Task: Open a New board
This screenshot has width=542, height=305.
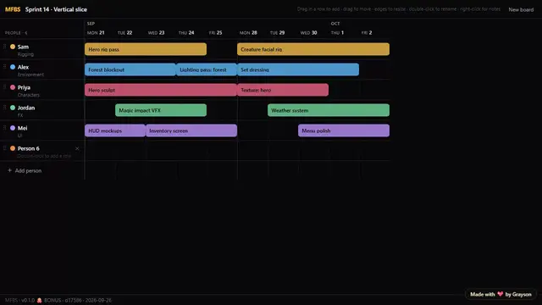Action: [x=521, y=9]
